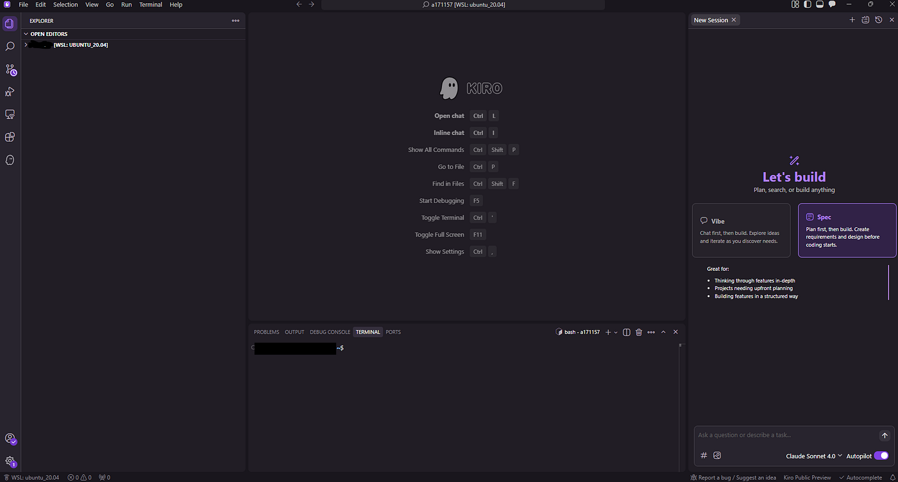Open the Go menu

point(110,4)
